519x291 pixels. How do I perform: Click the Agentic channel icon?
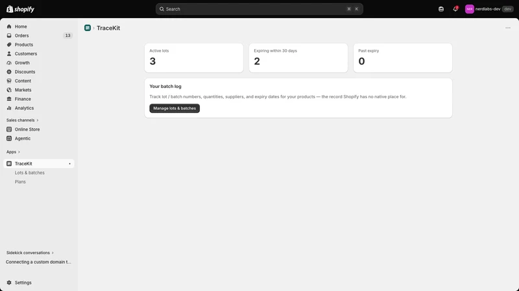pos(9,138)
